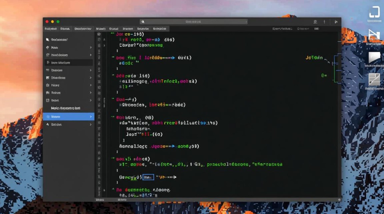Click the magnifier icon in the title search bar

coord(143,22)
